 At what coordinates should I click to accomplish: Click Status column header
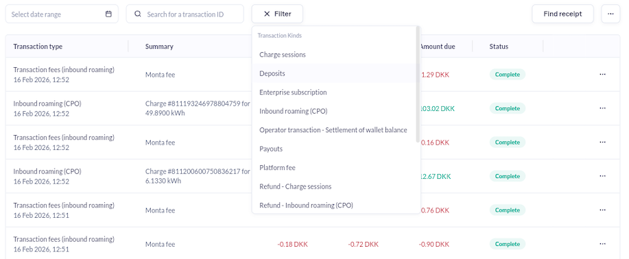499,47
